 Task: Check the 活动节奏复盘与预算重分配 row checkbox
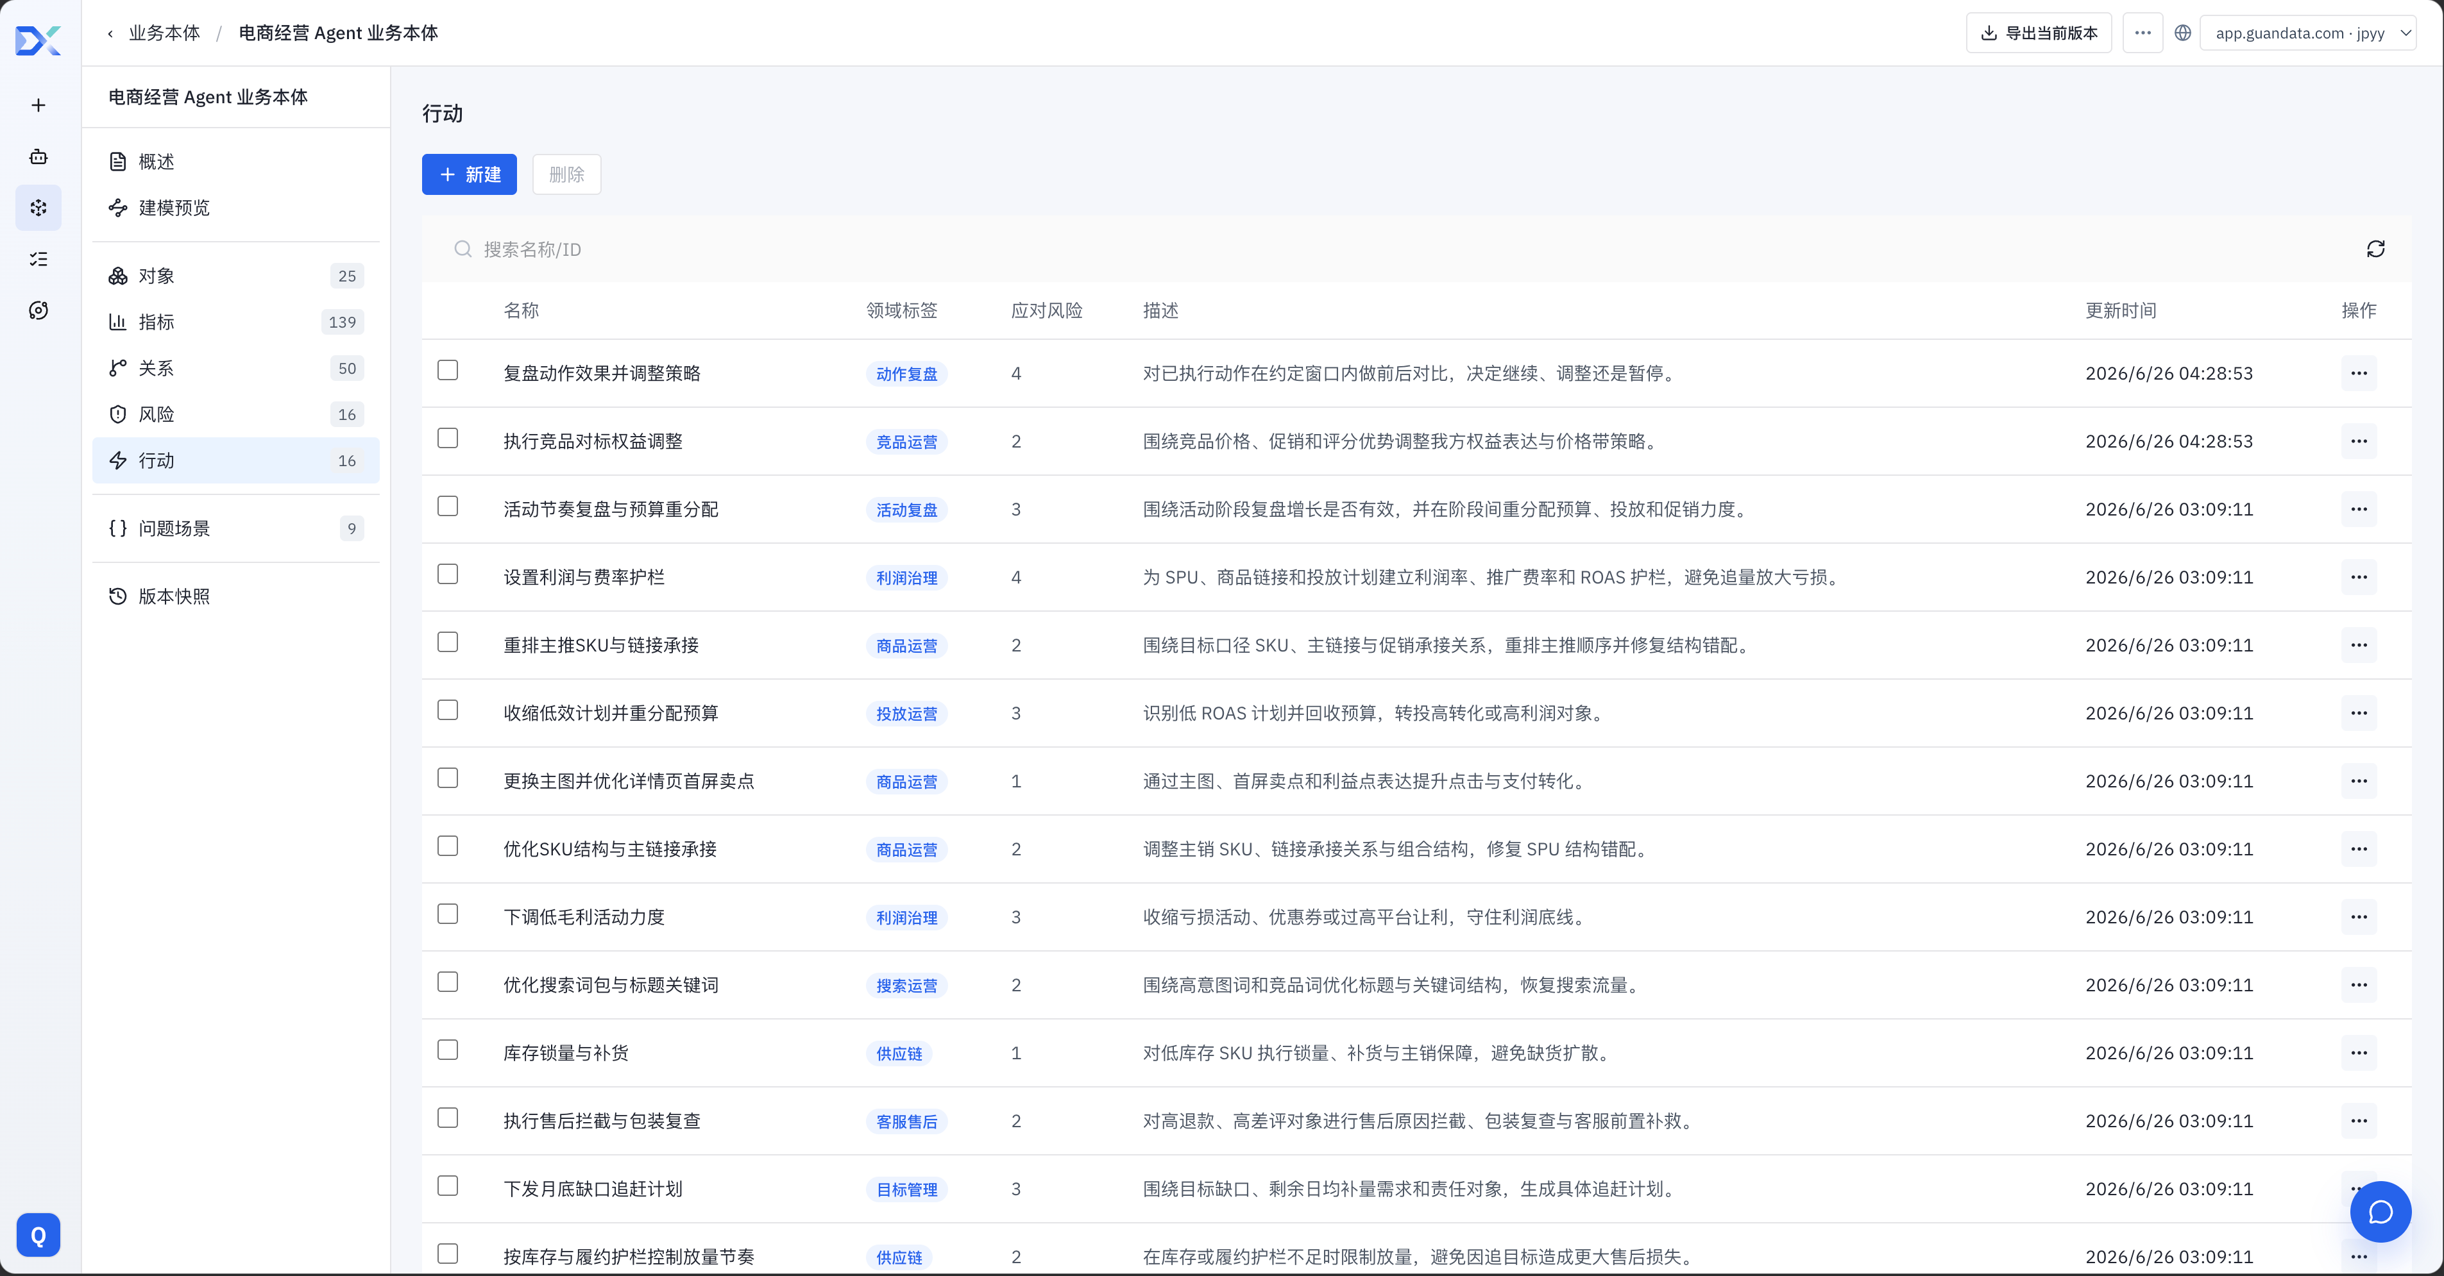[x=448, y=507]
